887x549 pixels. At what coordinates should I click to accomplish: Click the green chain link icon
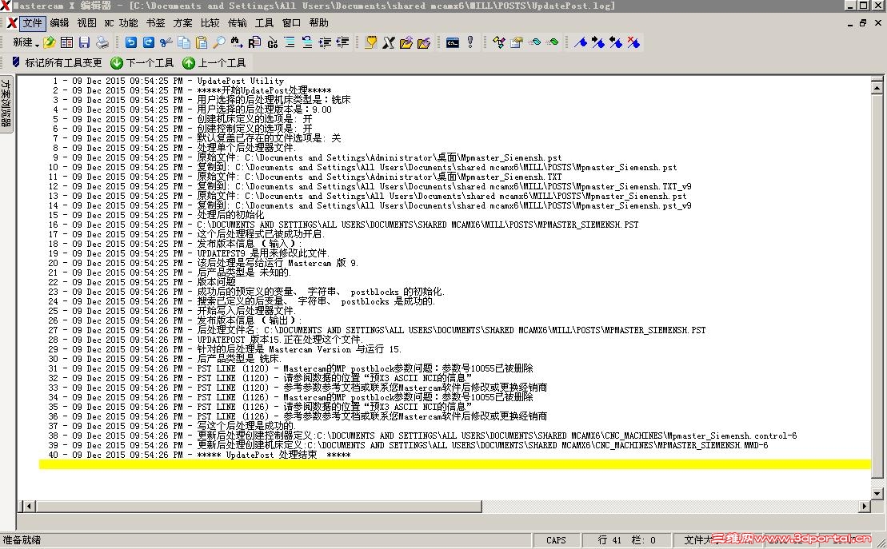pyautogui.click(x=553, y=42)
